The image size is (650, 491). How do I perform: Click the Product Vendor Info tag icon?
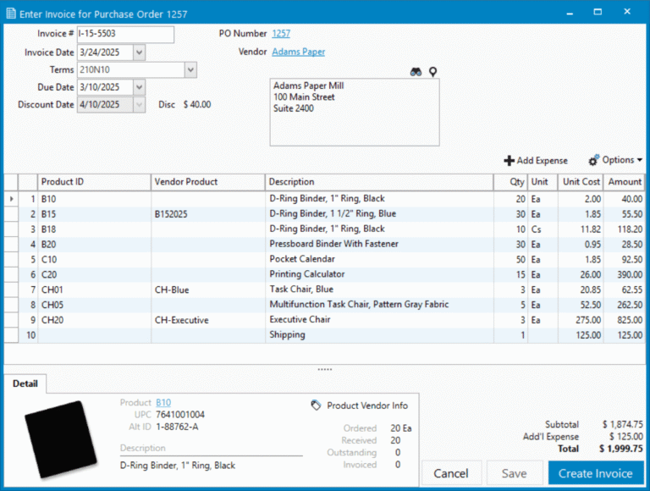click(x=316, y=405)
